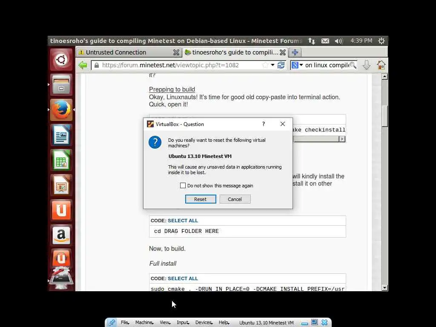Screen dimensions: 436x327
Task: Open the Amazon launcher icon
Action: pos(61,235)
